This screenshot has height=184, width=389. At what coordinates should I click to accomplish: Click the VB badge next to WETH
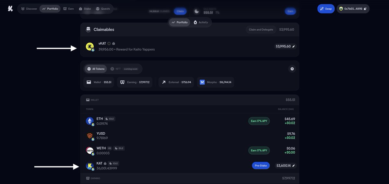point(110,148)
